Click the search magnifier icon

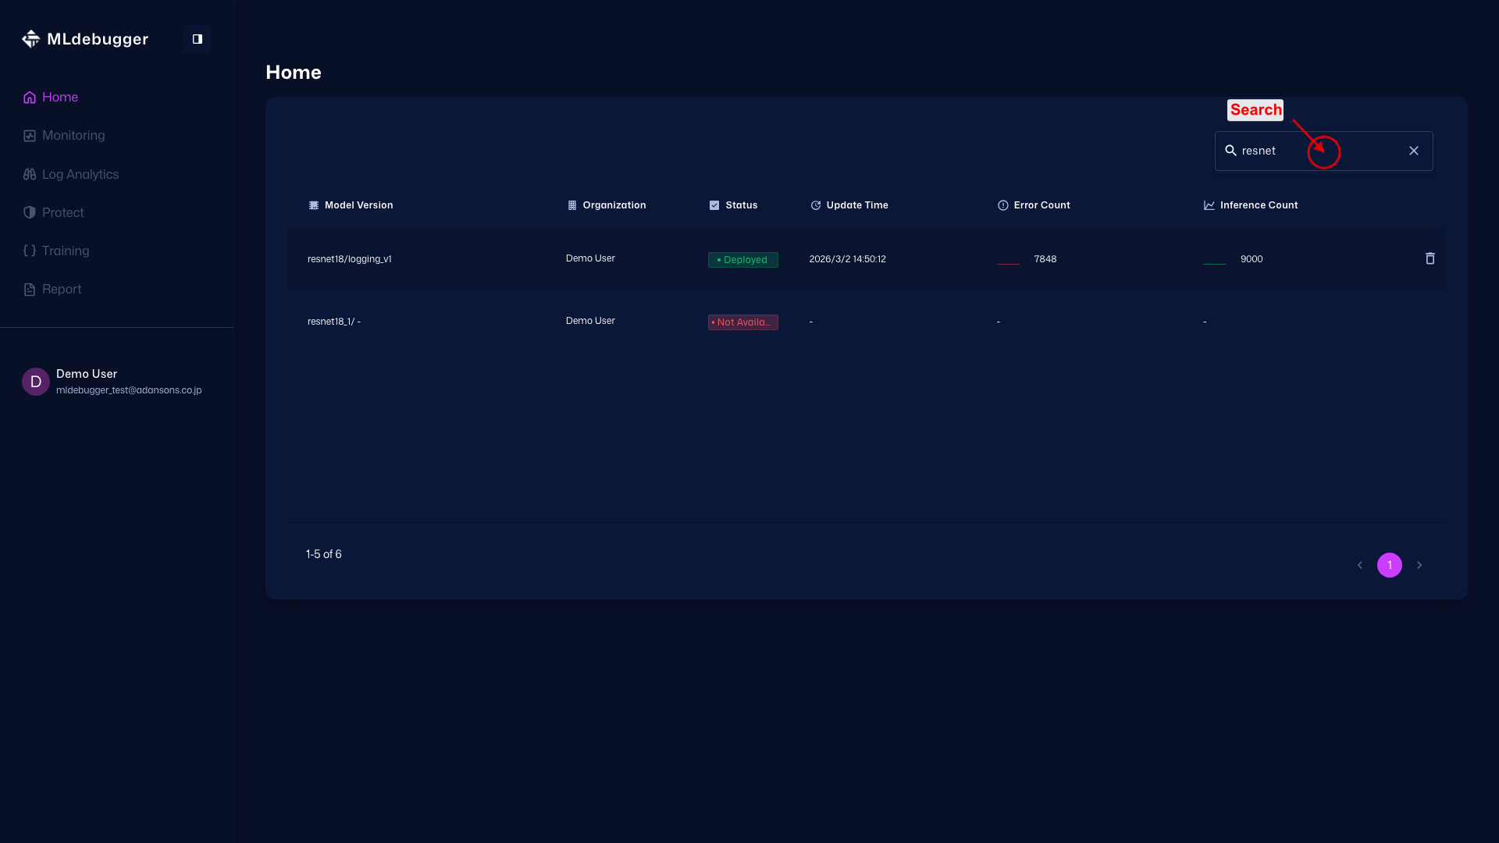point(1231,151)
